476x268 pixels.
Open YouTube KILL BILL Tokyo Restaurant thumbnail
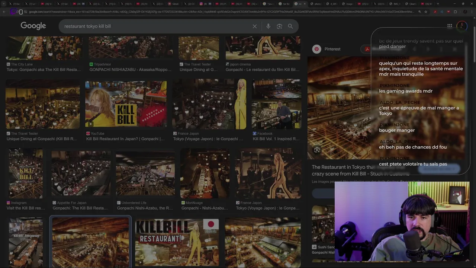click(126, 105)
